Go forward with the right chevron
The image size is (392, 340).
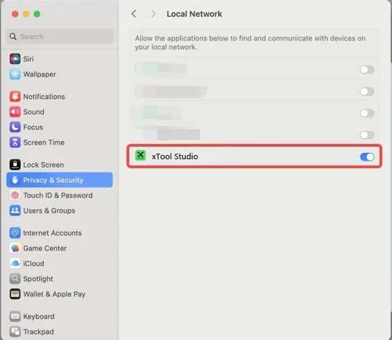point(153,14)
